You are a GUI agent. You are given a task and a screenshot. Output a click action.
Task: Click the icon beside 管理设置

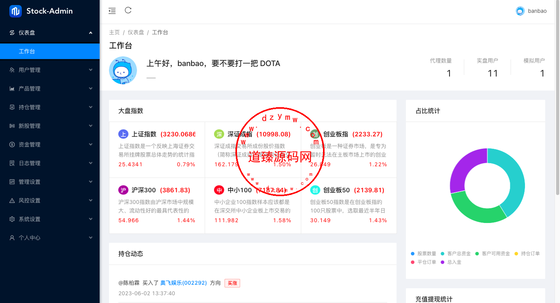(x=12, y=182)
